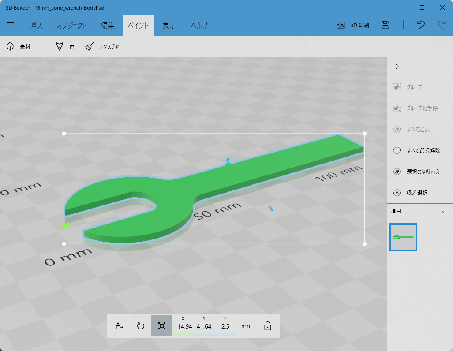Open the mm units dropdown
This screenshot has width=453, height=351.
tap(247, 326)
